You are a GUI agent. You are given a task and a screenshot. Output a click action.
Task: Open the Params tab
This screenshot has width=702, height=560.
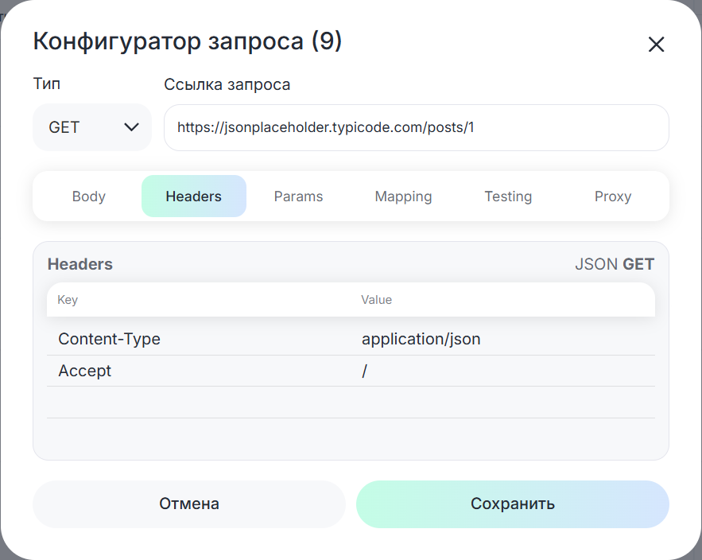click(x=298, y=196)
